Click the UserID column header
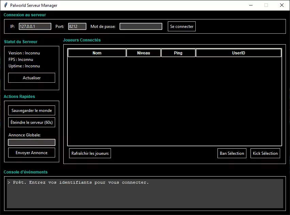This screenshot has width=290, height=215. coord(239,53)
